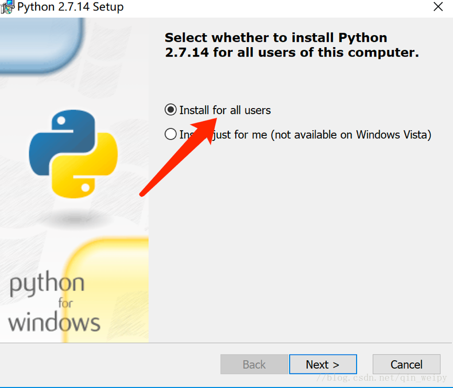Click the Python 2.7.14 Setup title text

(x=70, y=7)
